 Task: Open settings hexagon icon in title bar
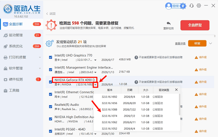[x=199, y=5]
